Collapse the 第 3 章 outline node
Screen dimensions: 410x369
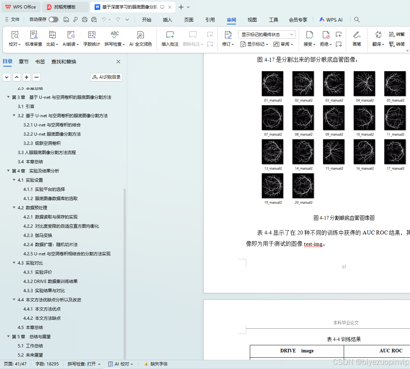point(9,97)
